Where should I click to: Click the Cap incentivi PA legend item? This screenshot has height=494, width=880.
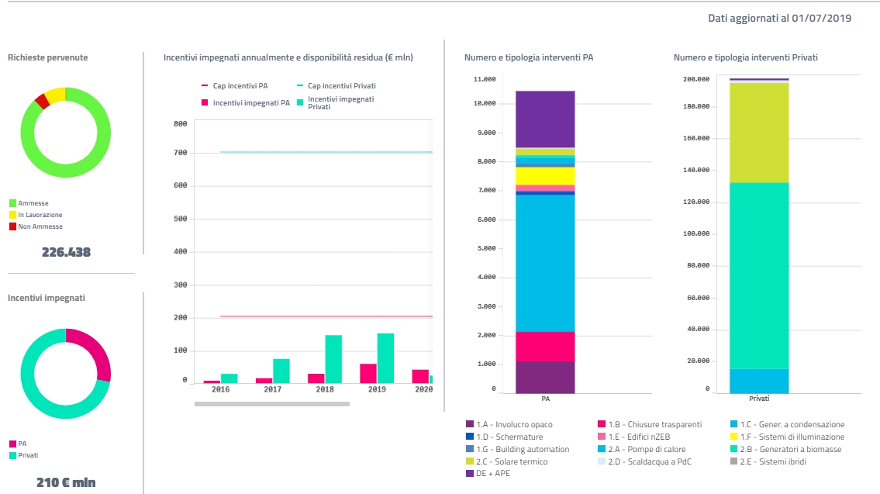(235, 86)
